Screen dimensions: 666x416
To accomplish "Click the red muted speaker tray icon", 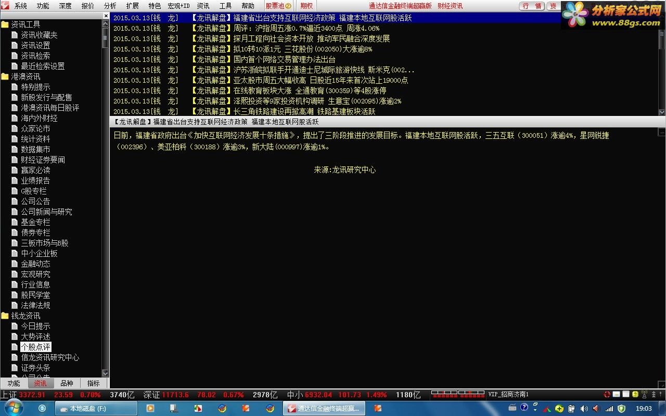I will coord(596,409).
